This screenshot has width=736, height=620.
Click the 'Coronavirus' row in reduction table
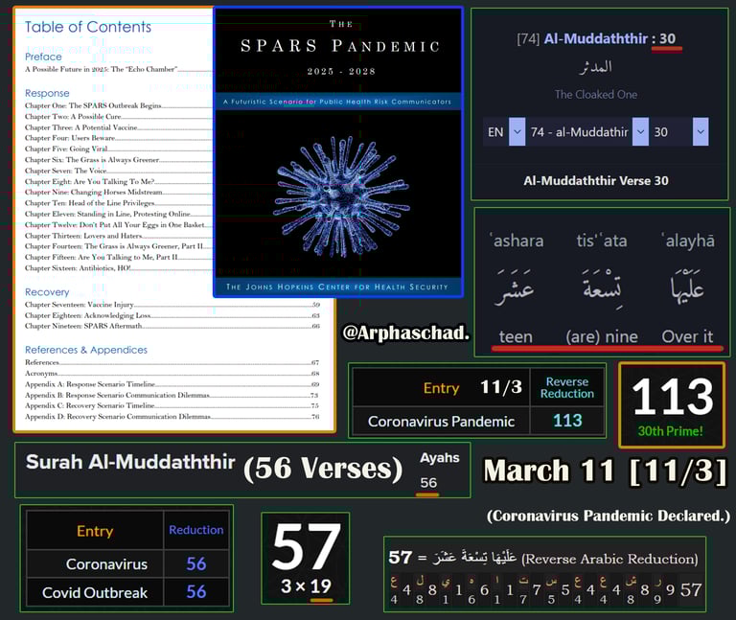click(127, 563)
